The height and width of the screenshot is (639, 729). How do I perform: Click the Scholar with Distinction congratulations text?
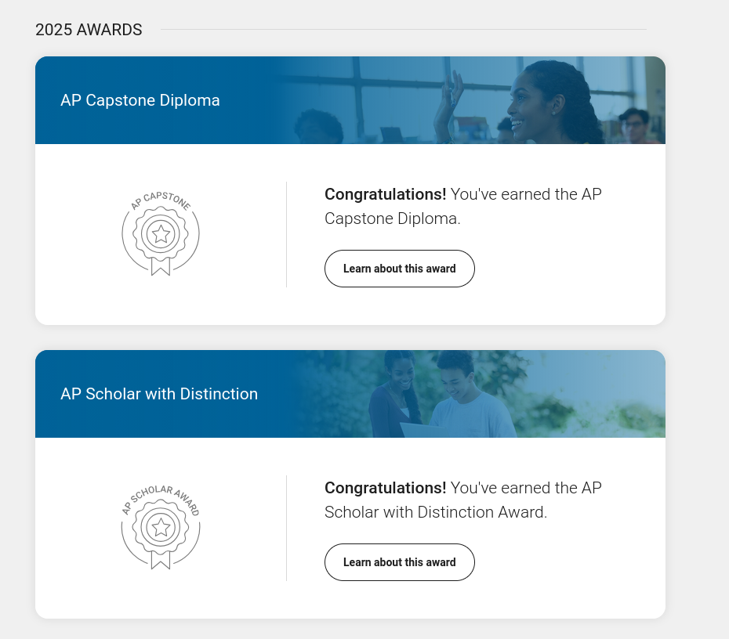click(x=463, y=500)
